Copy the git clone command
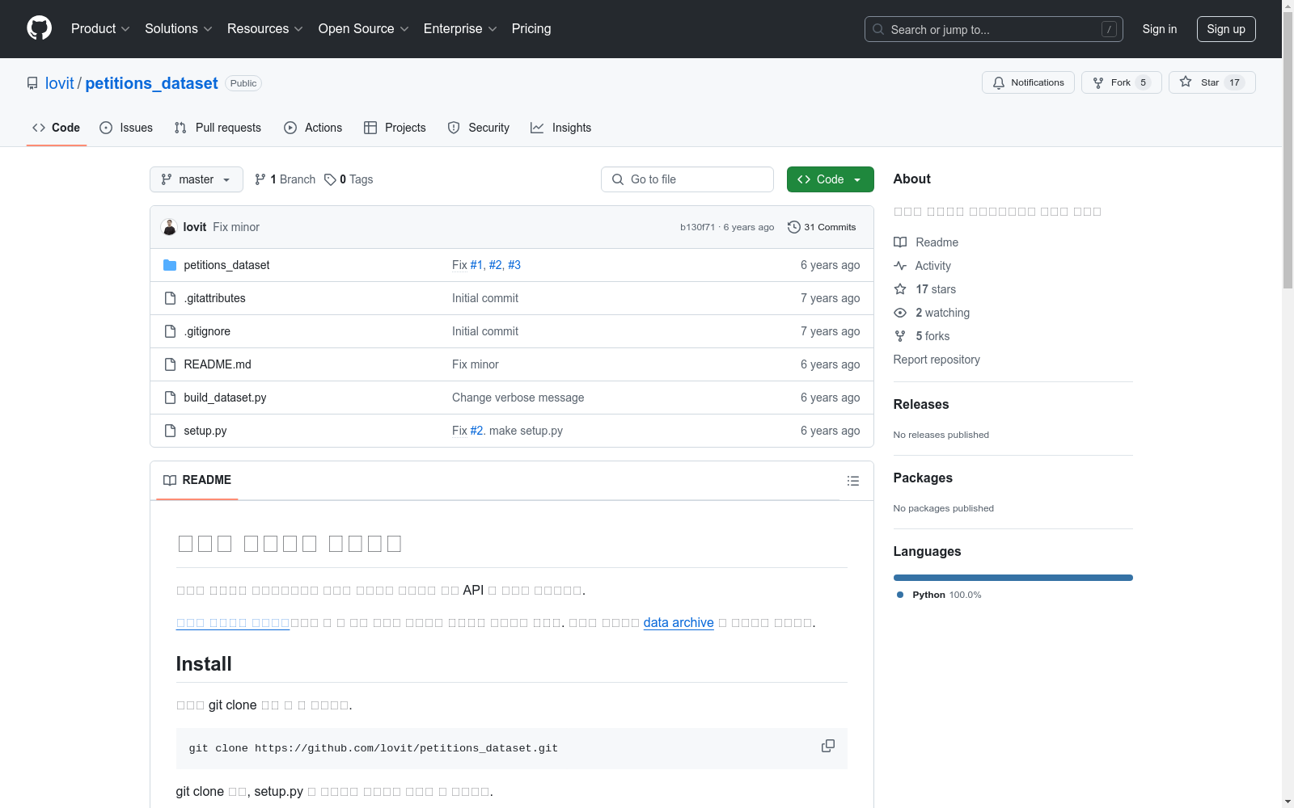The height and width of the screenshot is (808, 1294). click(828, 746)
